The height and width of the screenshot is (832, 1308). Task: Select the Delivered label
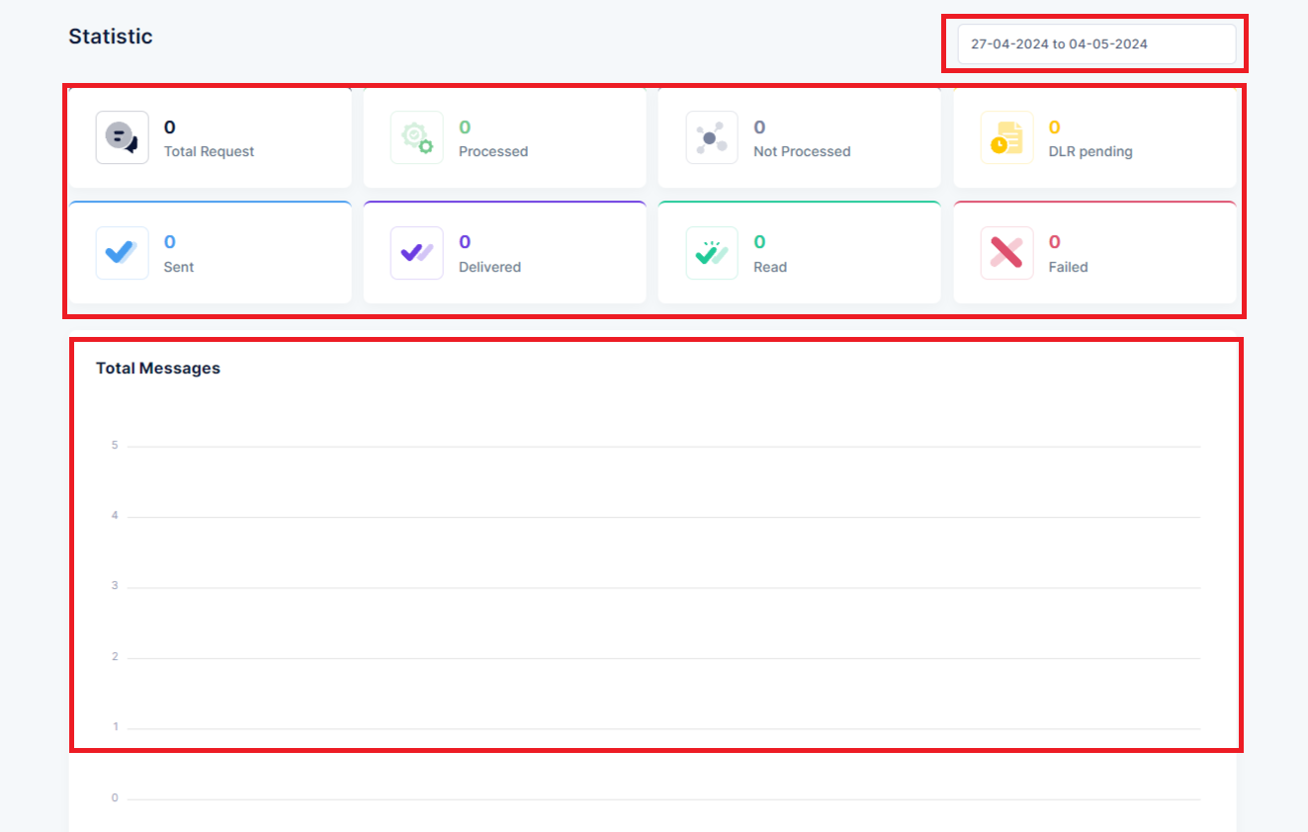[489, 267]
